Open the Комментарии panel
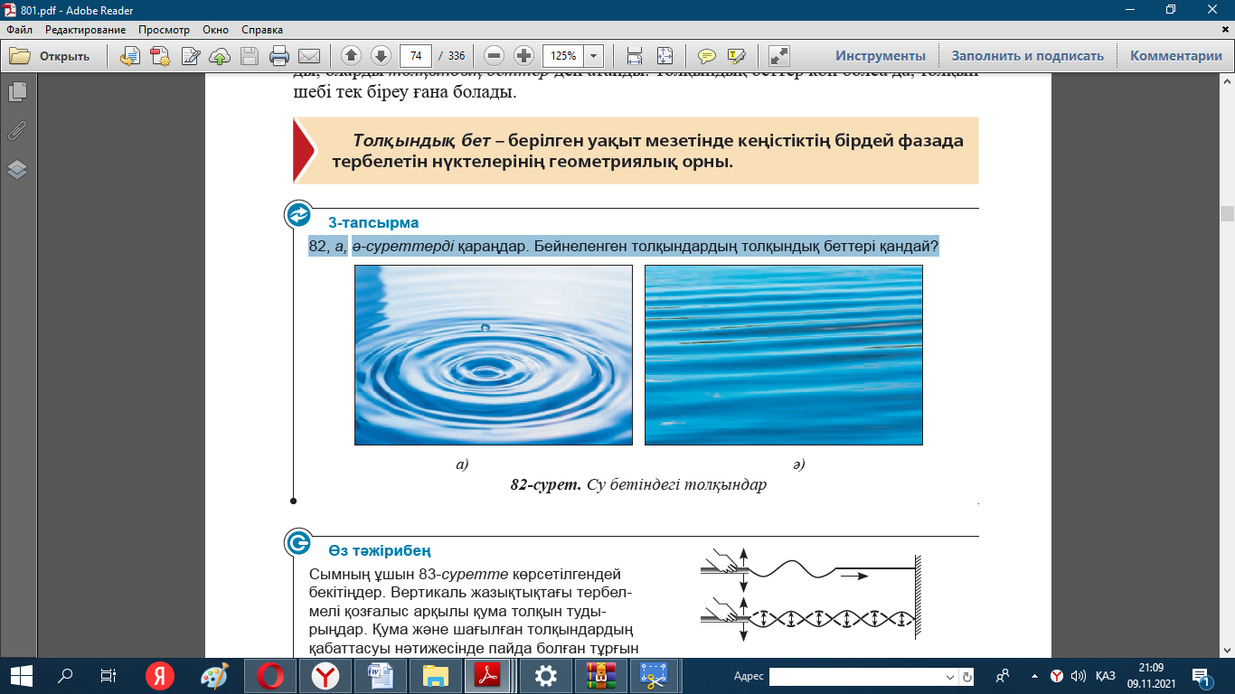The width and height of the screenshot is (1235, 694). [1176, 56]
